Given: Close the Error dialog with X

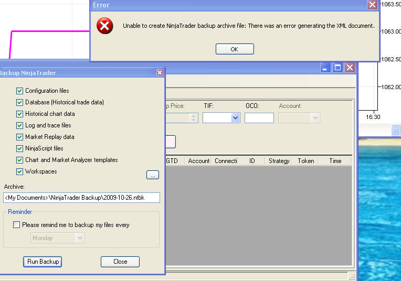Looking at the screenshot, I should click(x=372, y=5).
